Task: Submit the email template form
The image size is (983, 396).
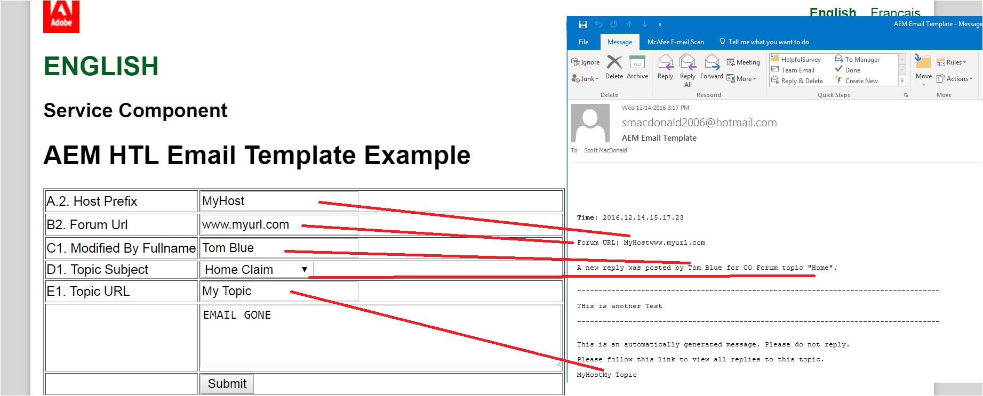Action: pos(227,384)
